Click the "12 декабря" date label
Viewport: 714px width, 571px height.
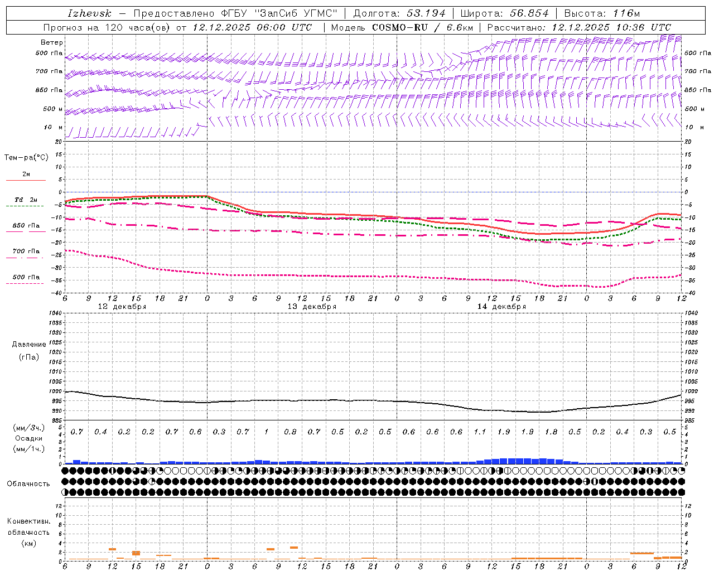click(122, 307)
